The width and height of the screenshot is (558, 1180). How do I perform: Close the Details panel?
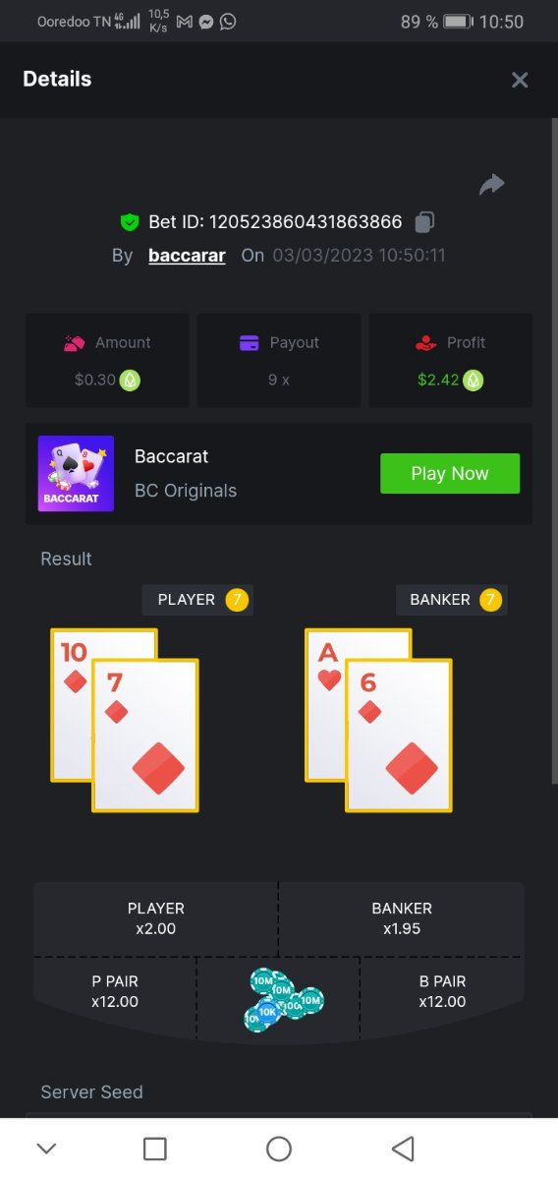tap(520, 80)
